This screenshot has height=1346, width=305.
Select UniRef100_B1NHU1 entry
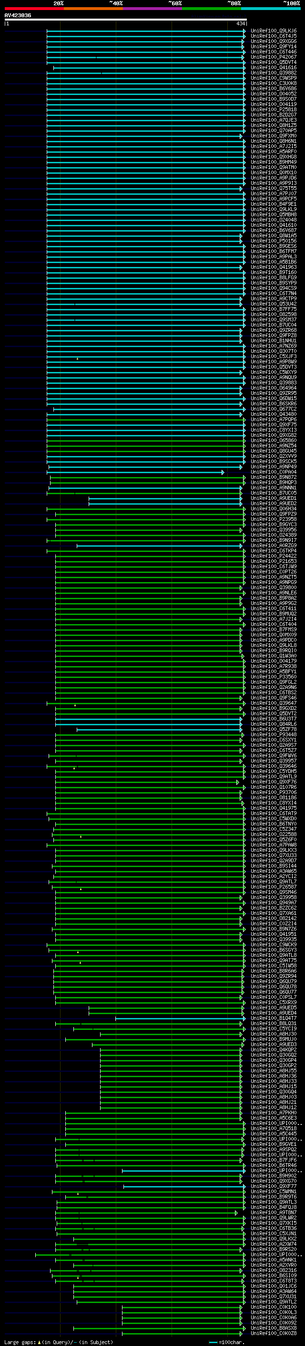pos(274,341)
